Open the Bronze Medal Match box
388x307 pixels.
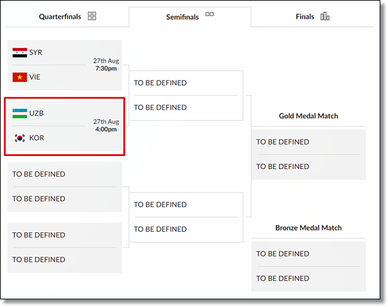308,266
